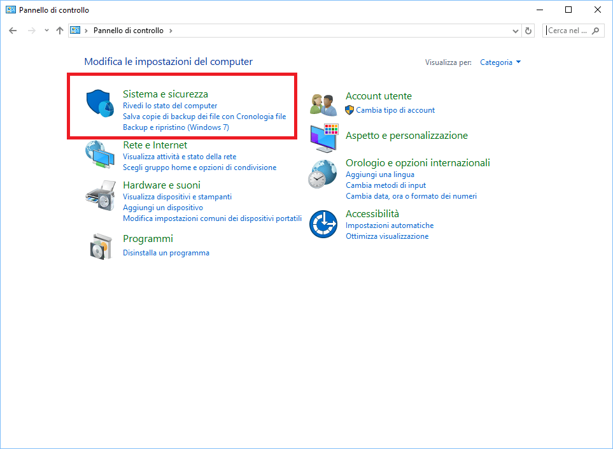This screenshot has height=449, width=613.
Task: Click Disinstalla un programma
Action: (166, 253)
